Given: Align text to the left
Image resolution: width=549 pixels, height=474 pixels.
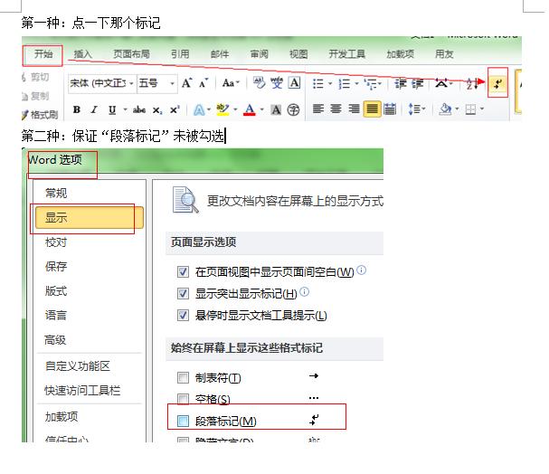Looking at the screenshot, I should pyautogui.click(x=318, y=109).
